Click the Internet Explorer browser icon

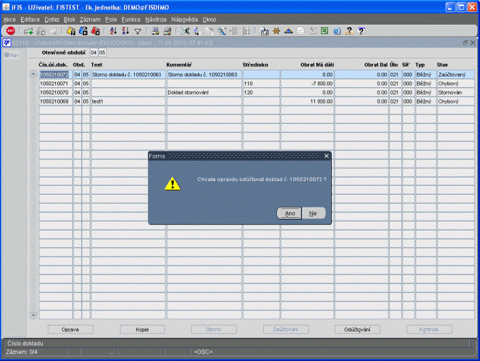(337, 31)
